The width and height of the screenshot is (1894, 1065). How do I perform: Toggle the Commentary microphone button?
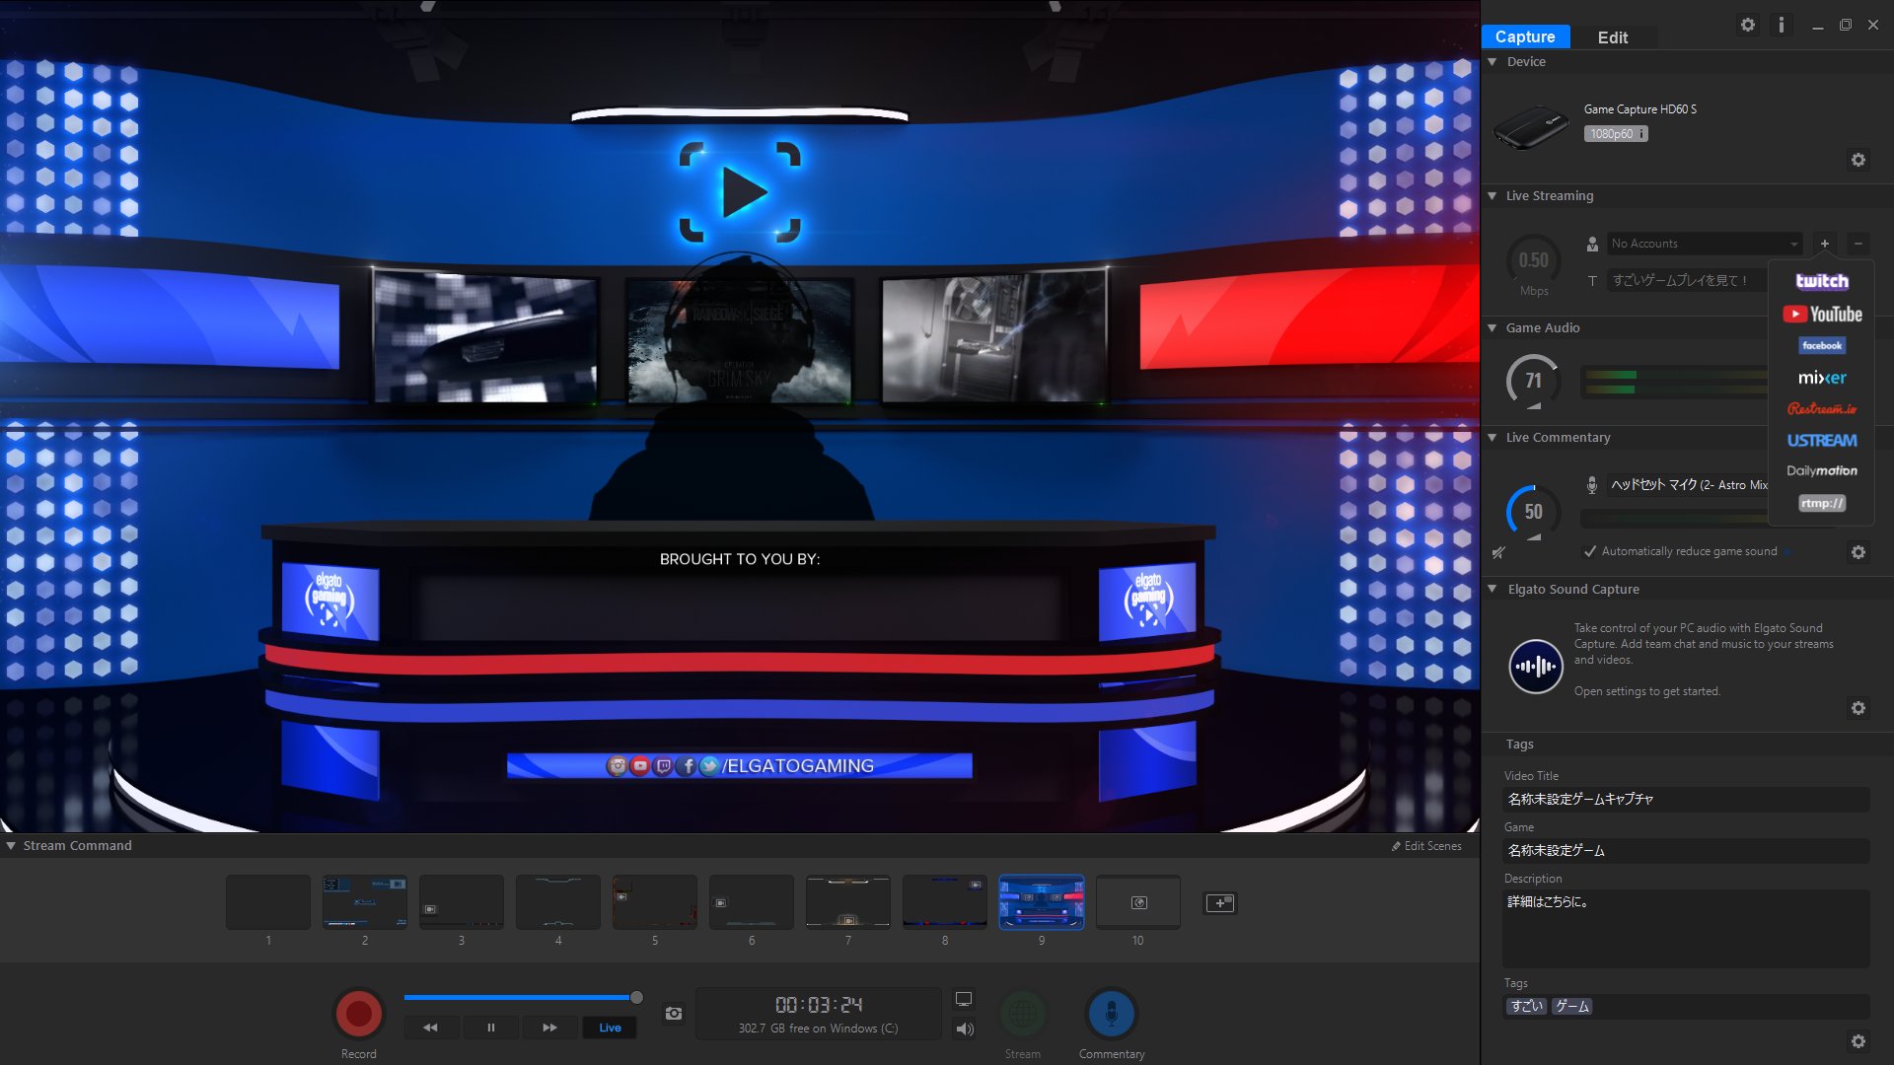pos(1111,1013)
